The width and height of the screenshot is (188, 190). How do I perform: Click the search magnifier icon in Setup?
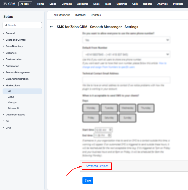pos(6,25)
